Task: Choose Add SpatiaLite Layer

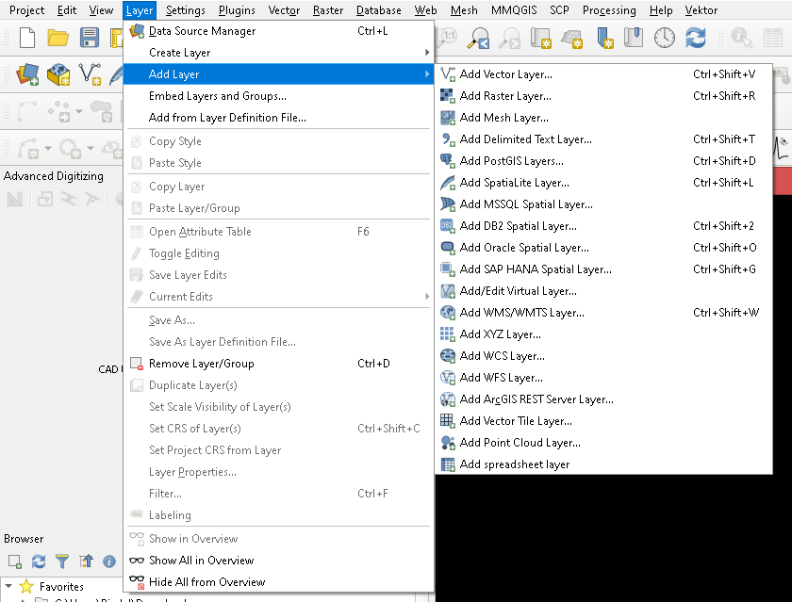Action: 603,183
